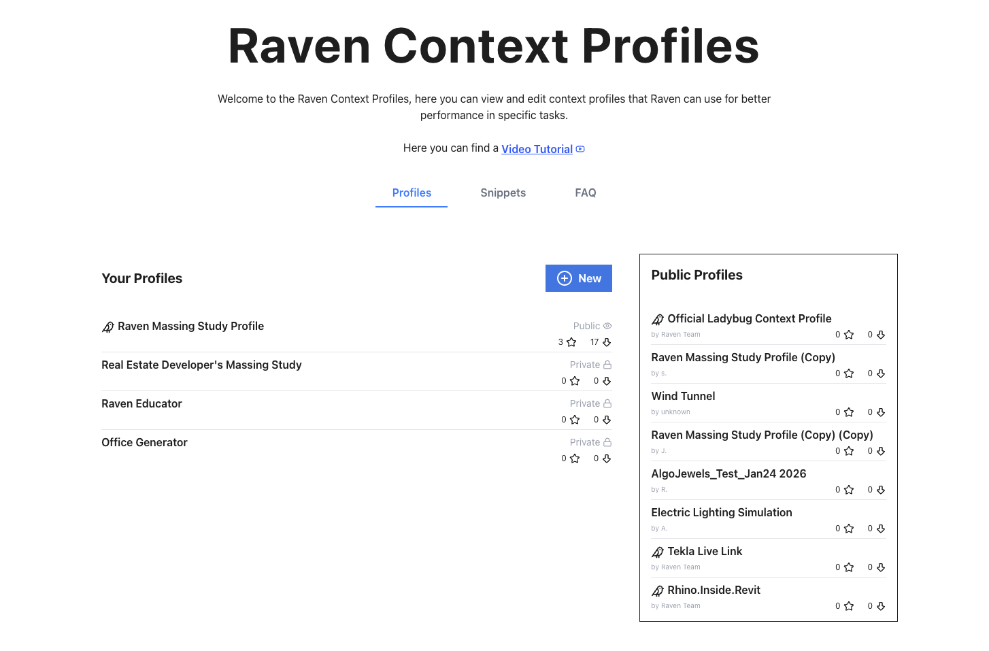The image size is (989, 651).
Task: Click the download icon on Official Ladybug Context Profile
Action: [881, 334]
